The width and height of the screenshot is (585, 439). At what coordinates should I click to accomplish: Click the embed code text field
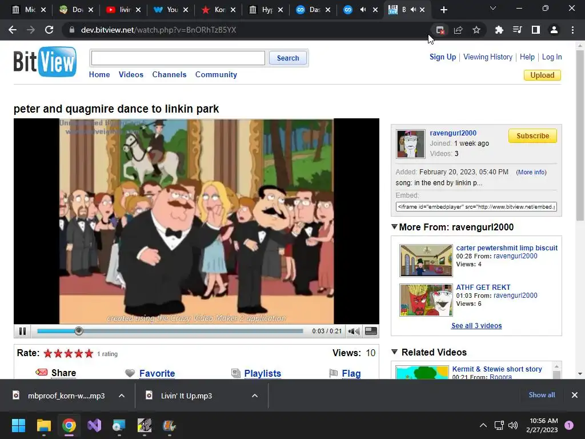(476, 206)
